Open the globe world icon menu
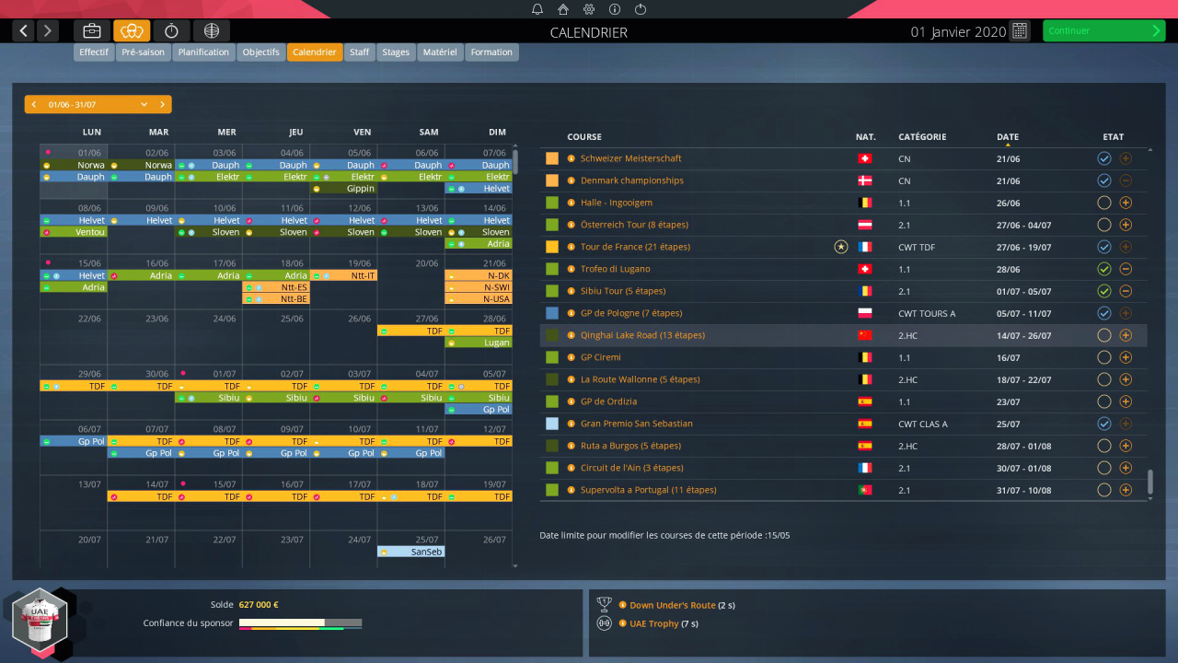 (212, 30)
